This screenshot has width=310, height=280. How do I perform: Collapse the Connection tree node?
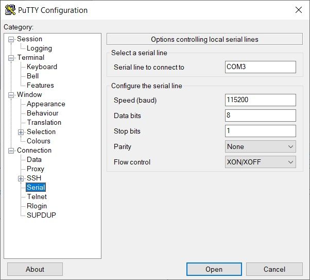(11, 151)
